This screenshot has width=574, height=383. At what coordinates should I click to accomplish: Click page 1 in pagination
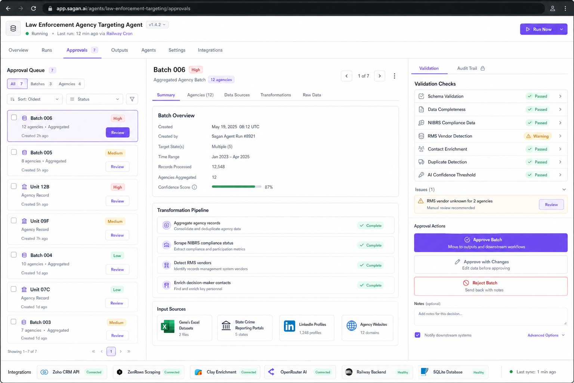(x=111, y=352)
